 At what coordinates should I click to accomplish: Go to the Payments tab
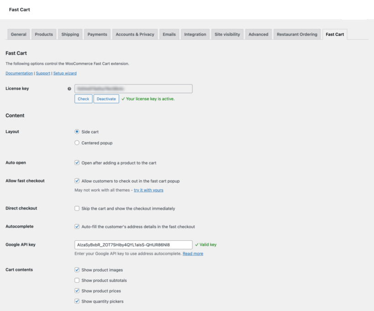pos(97,34)
